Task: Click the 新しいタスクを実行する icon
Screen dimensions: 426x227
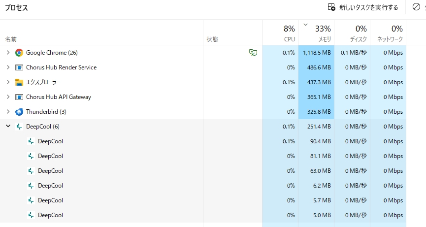Action: point(331,7)
